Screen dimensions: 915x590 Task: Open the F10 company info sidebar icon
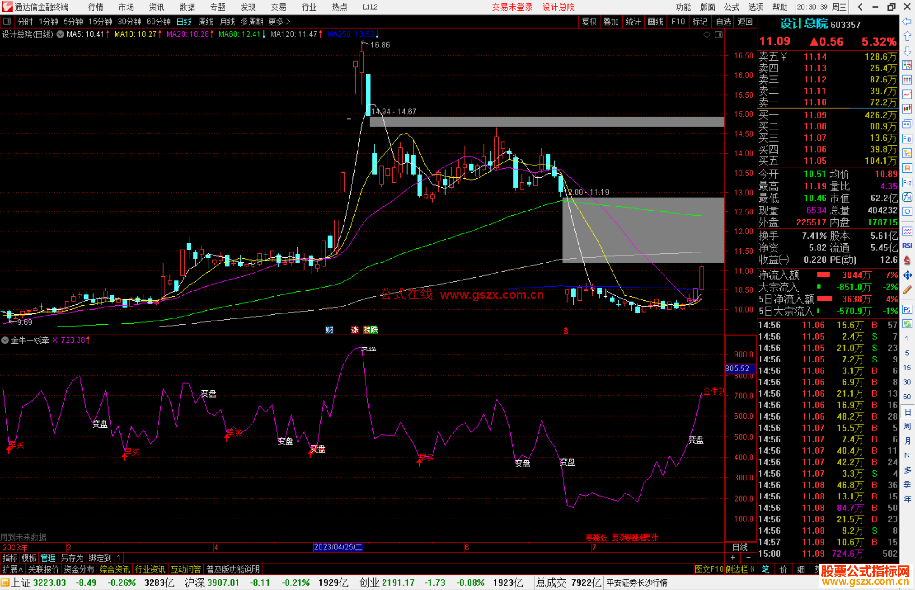(x=907, y=139)
